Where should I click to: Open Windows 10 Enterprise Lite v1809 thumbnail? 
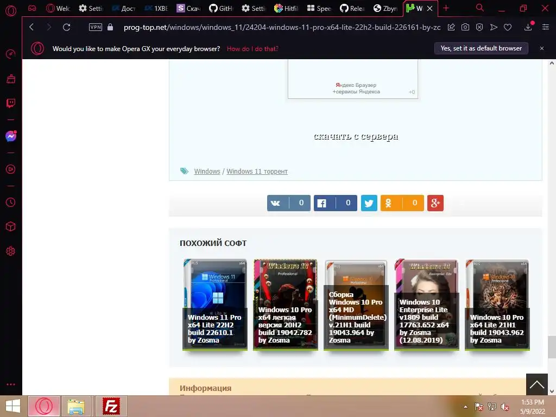(427, 305)
